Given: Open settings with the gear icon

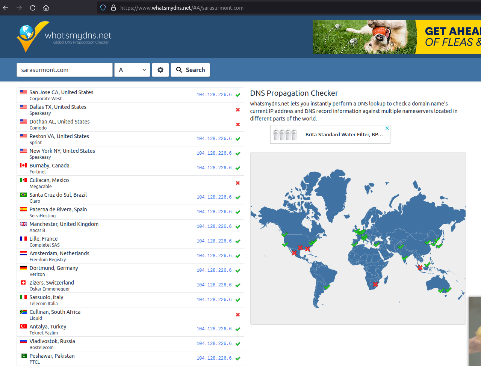Looking at the screenshot, I should point(160,70).
